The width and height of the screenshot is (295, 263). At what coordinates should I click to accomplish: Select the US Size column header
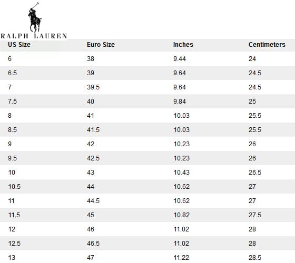19,45
